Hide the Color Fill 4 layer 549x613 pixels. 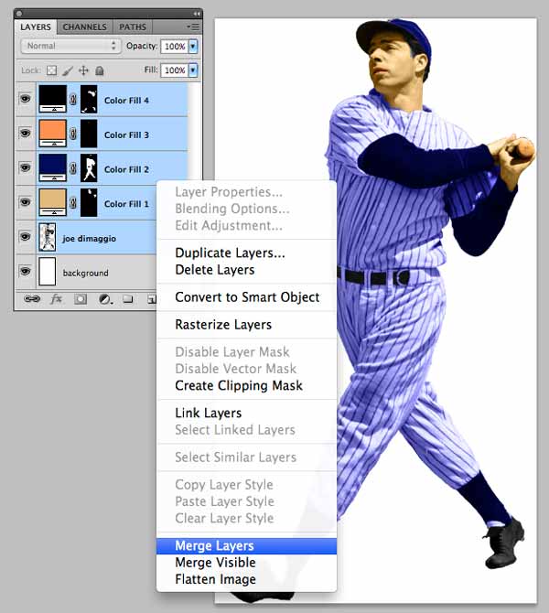(26, 100)
